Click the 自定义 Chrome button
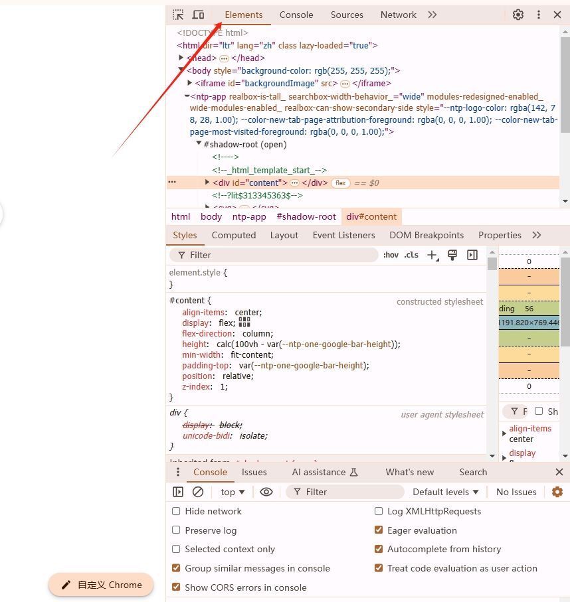The width and height of the screenshot is (570, 602). tap(101, 585)
